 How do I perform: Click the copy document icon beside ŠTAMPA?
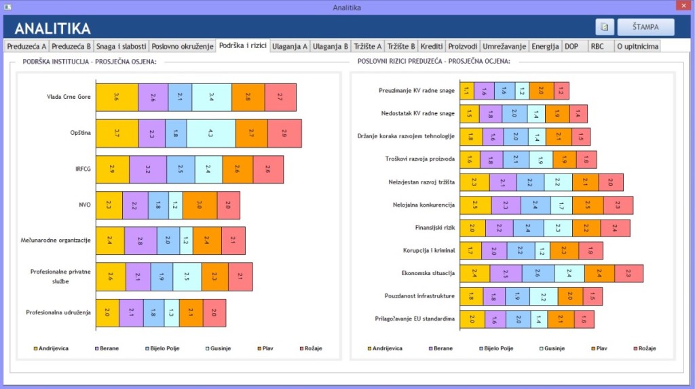click(x=605, y=27)
